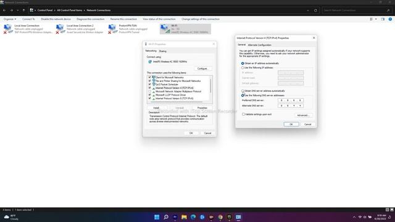This screenshot has height=222, width=395.
Task: Select the Wi-Fi adapter icon
Action: click(x=165, y=29)
